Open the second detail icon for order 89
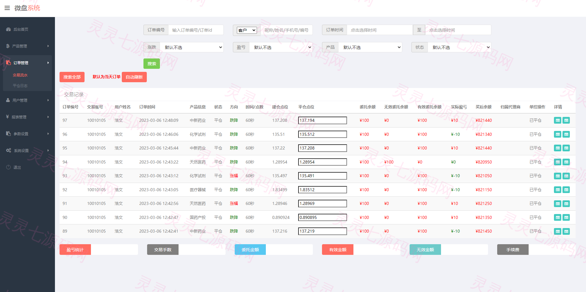The height and width of the screenshot is (292, 586). point(566,231)
